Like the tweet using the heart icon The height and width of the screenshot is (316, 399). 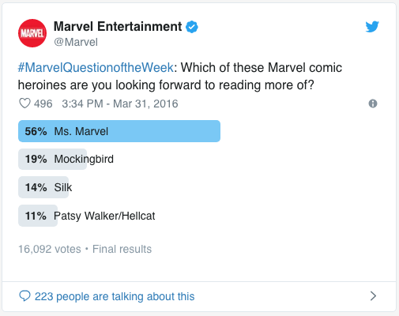(x=24, y=103)
